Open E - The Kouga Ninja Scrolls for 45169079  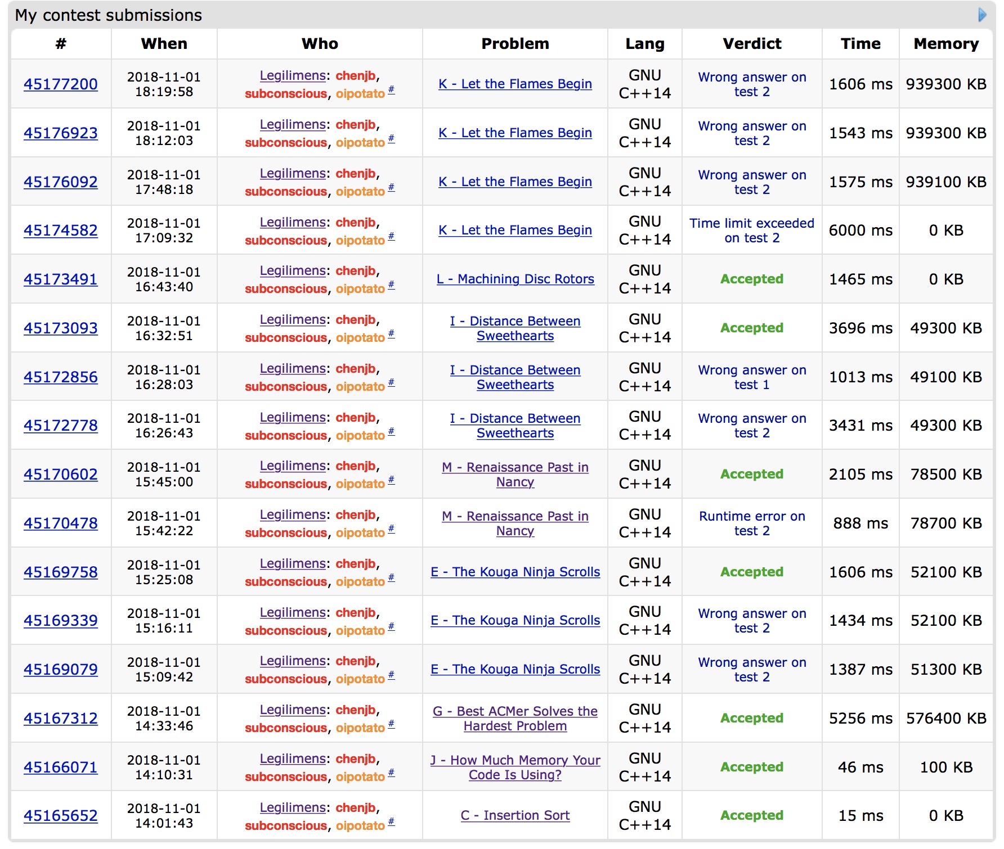click(515, 670)
